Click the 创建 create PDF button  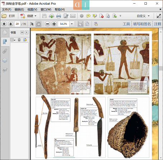(28, 16)
